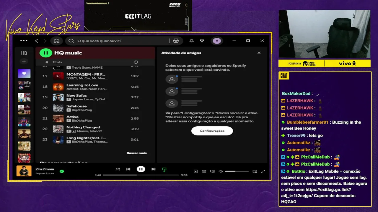378x212 pixels.
Task: Open the playback queue icon
Action: 204,171
